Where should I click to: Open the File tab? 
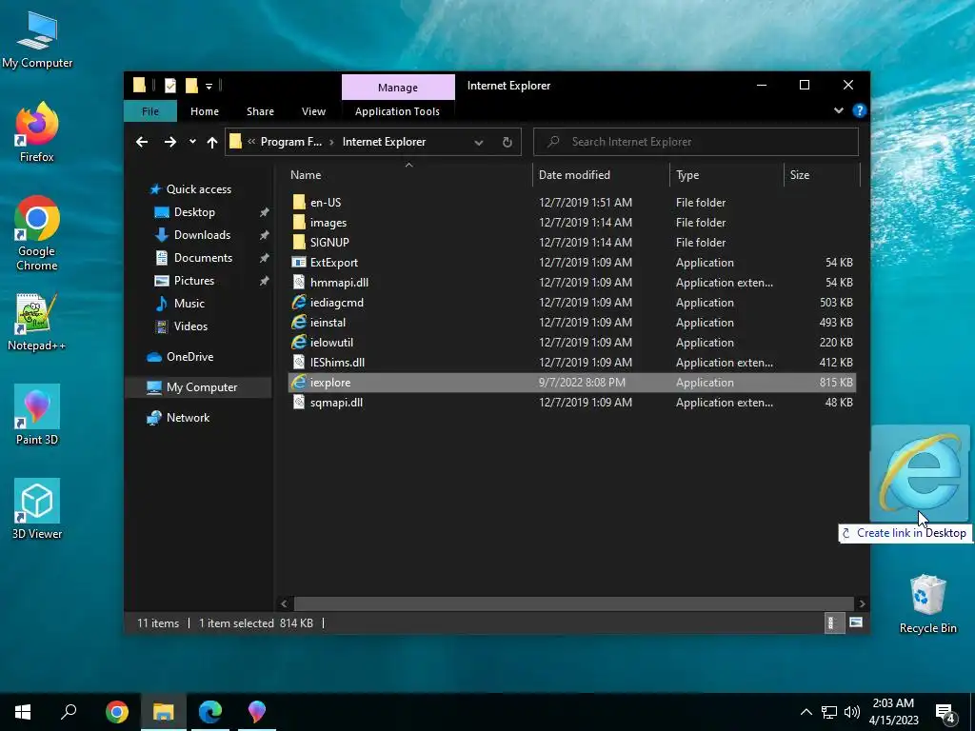click(x=150, y=111)
